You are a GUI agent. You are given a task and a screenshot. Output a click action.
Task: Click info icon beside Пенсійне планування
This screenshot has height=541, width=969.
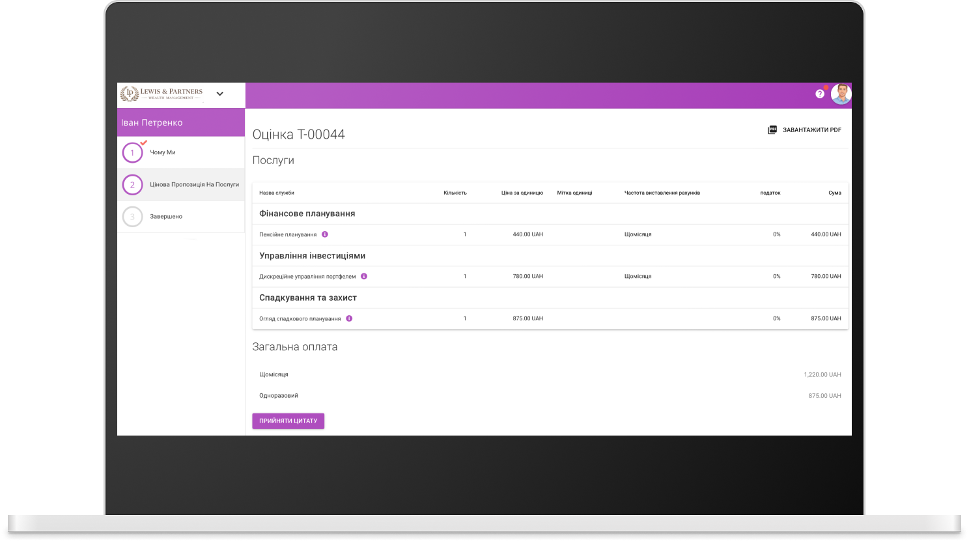click(325, 234)
